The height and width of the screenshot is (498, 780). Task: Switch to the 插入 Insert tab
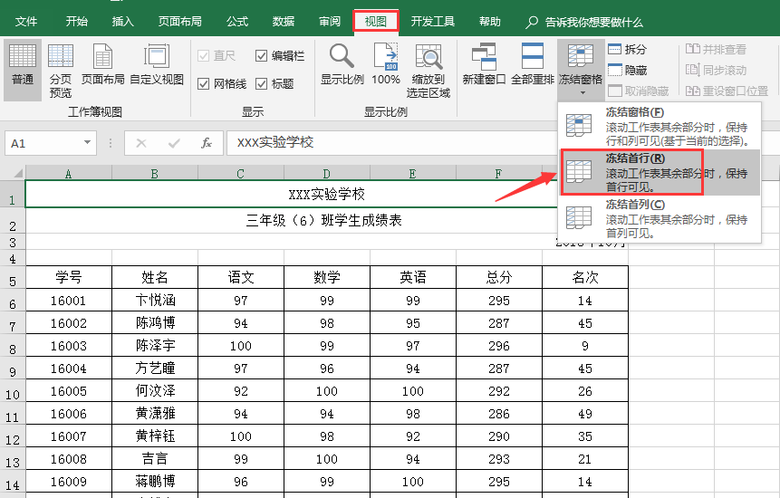[x=122, y=22]
